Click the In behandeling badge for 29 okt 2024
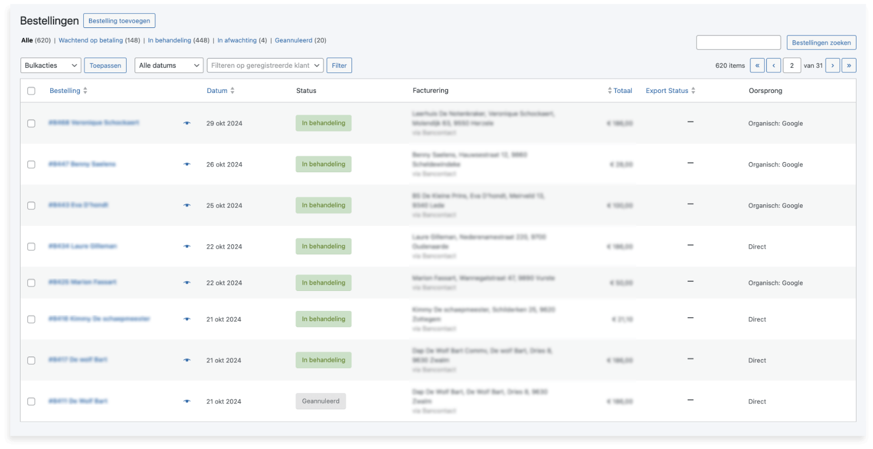The width and height of the screenshot is (873, 449). (x=324, y=123)
